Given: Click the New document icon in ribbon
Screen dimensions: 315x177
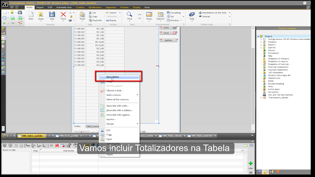Looking at the screenshot, I should [x=31, y=14].
